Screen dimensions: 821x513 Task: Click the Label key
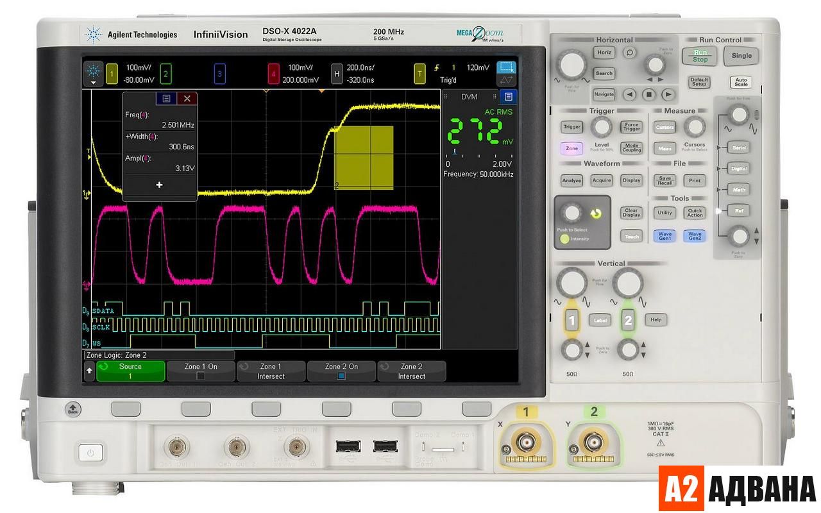[x=600, y=319]
